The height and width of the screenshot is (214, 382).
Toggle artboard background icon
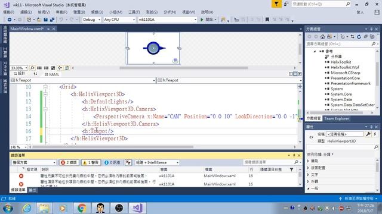53,68
